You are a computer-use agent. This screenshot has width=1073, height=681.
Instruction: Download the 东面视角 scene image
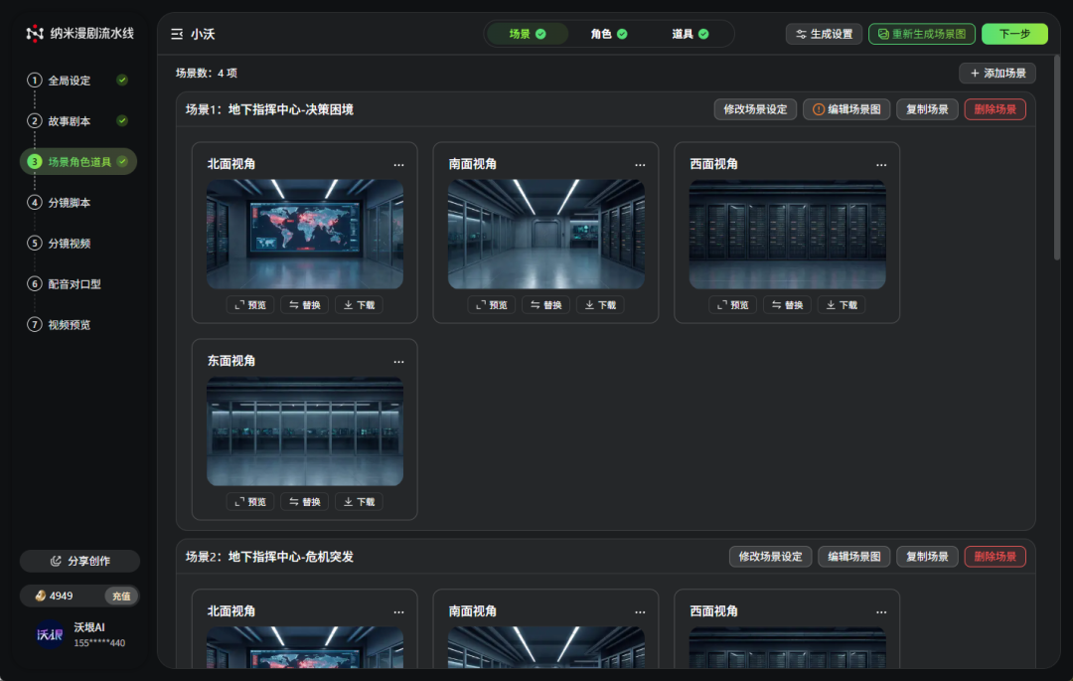[x=358, y=502]
